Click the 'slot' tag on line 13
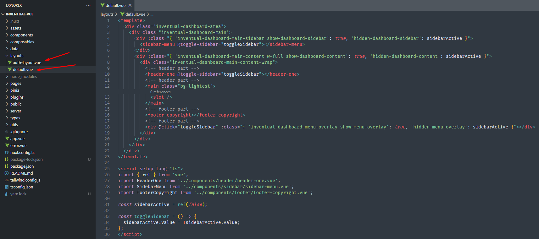 pyautogui.click(x=158, y=97)
